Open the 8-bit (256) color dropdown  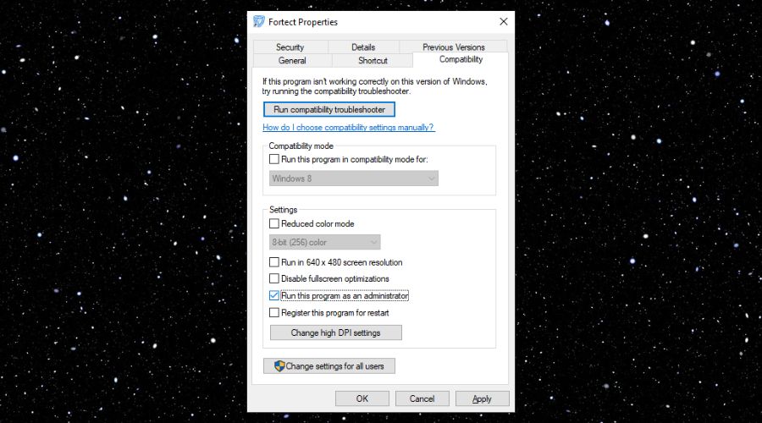[x=324, y=242]
